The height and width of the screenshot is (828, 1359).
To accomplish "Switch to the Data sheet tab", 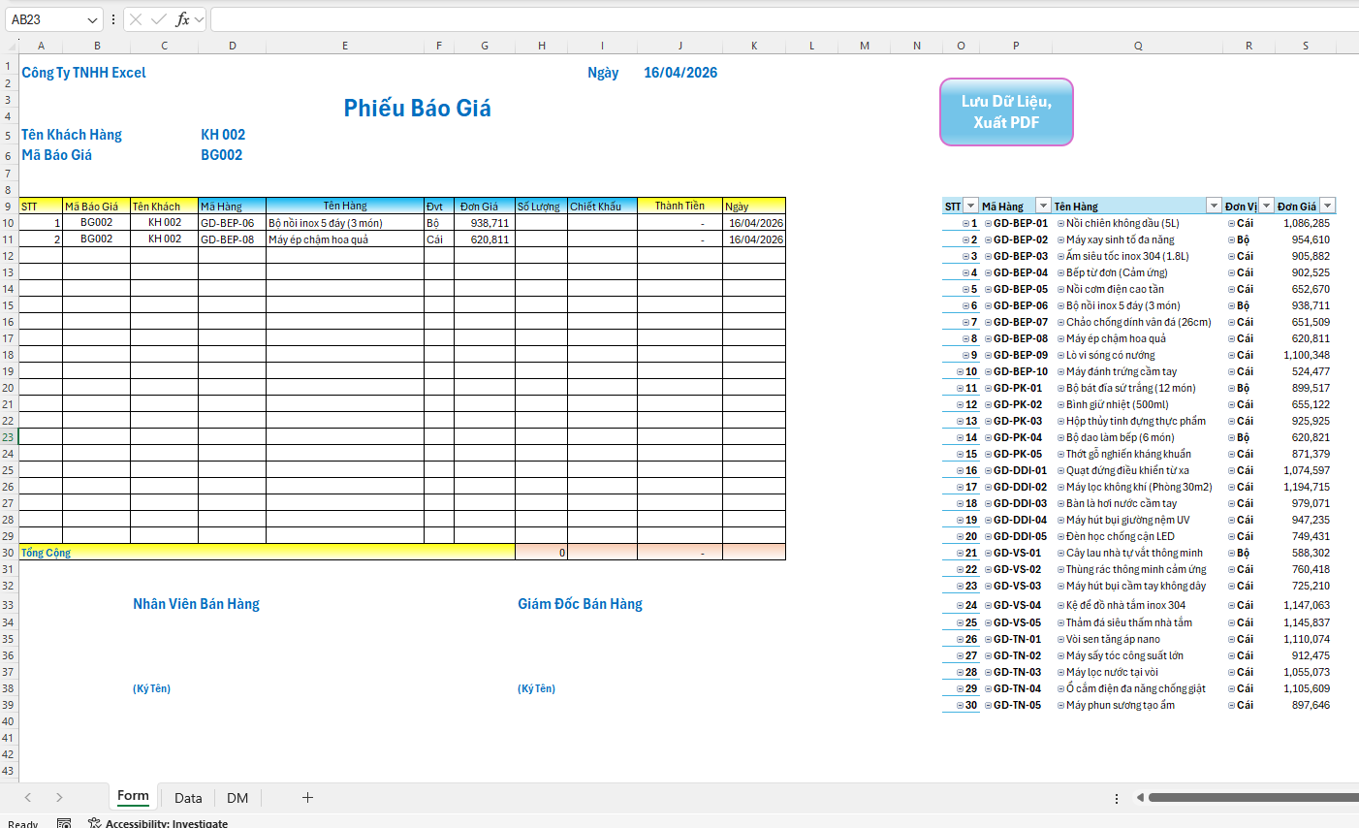I will pos(188,798).
